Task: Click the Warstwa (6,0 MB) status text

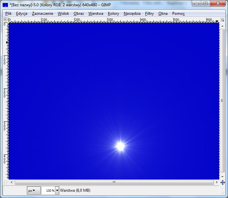Action: click(75, 190)
